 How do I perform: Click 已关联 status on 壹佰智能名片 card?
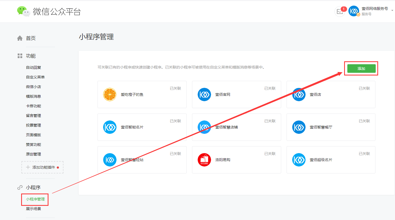(175, 121)
